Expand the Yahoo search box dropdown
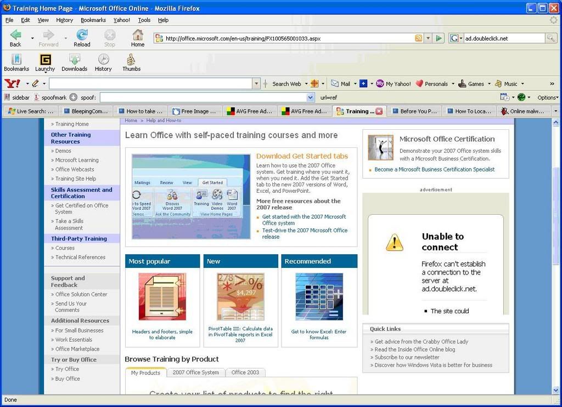The height and width of the screenshot is (407, 562). point(256,84)
